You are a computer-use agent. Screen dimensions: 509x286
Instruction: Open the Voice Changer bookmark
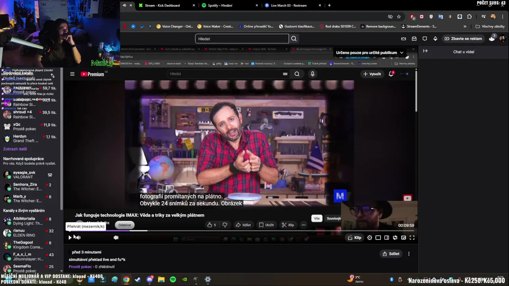tap(175, 27)
